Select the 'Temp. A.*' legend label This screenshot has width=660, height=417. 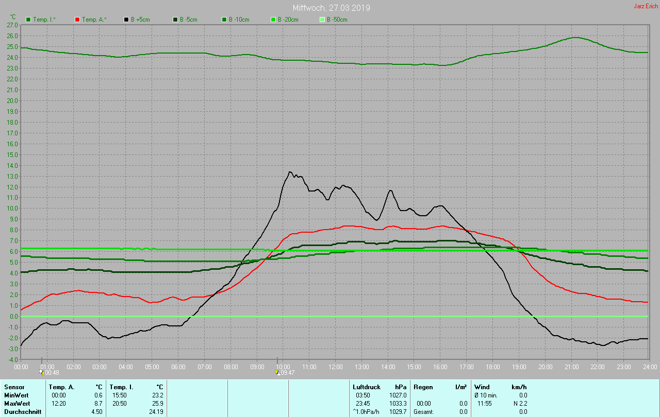(94, 20)
